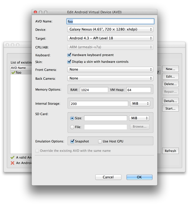
Task: Confirm with the OK button
Action: point(139,177)
